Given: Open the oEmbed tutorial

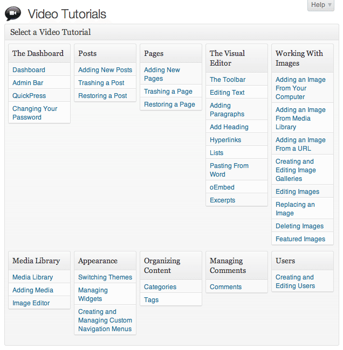Looking at the screenshot, I should pyautogui.click(x=222, y=187).
